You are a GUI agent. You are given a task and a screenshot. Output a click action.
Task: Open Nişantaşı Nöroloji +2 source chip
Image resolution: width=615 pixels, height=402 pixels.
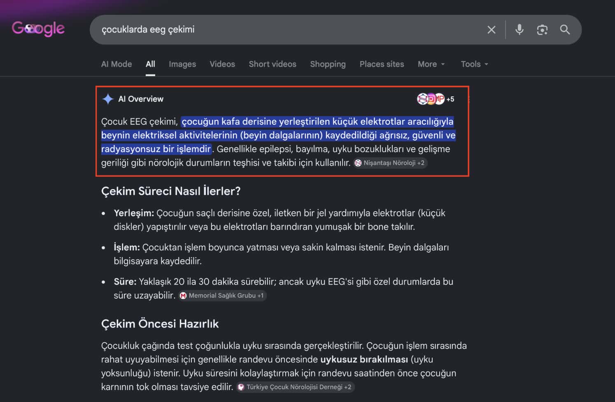click(390, 163)
